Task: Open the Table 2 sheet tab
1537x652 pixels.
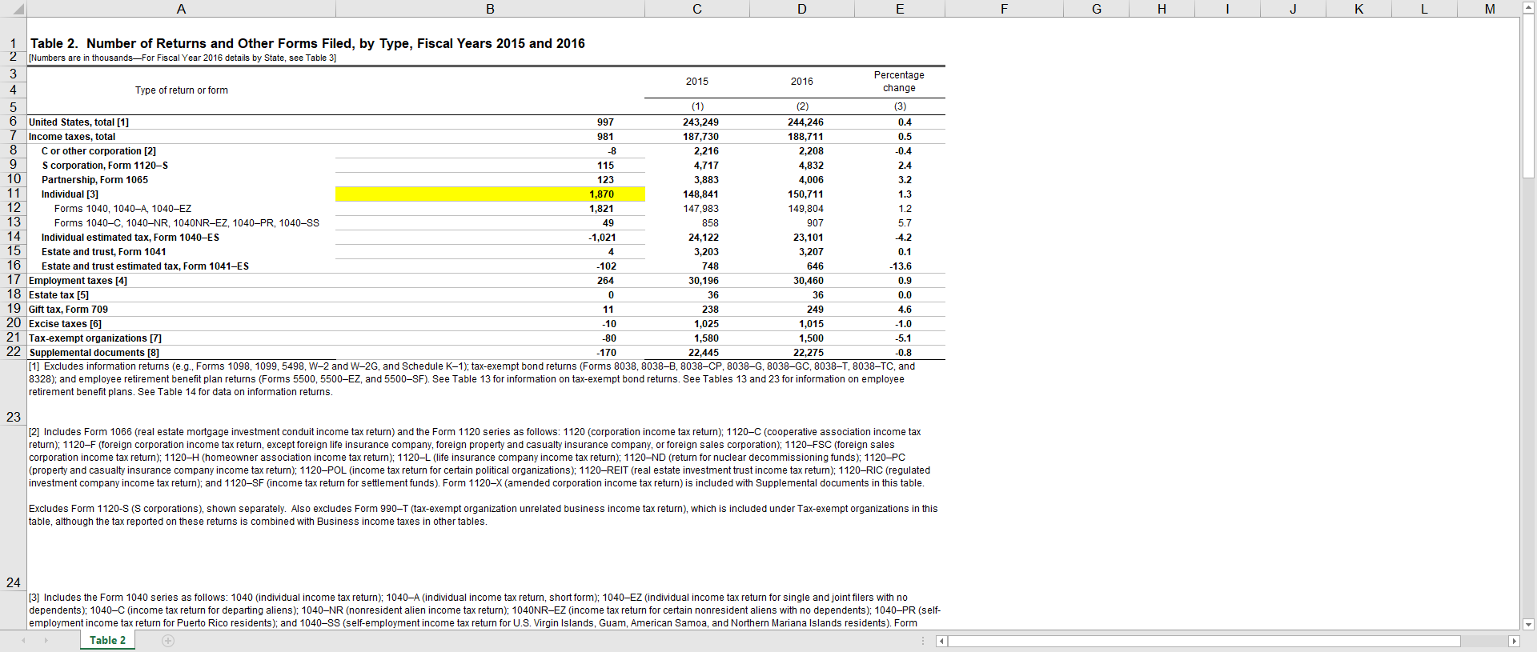Action: 107,641
